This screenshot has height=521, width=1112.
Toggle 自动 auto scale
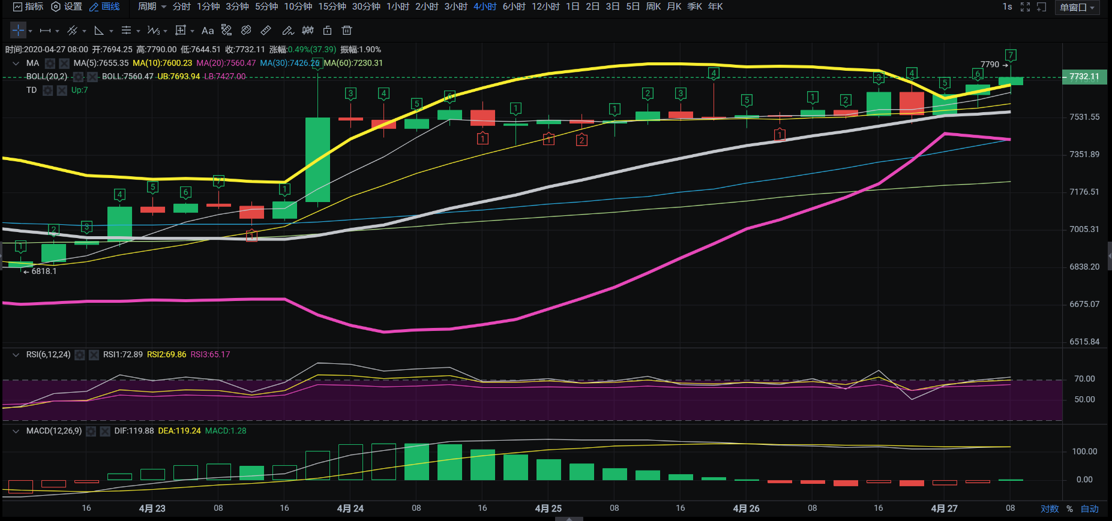coord(1090,509)
